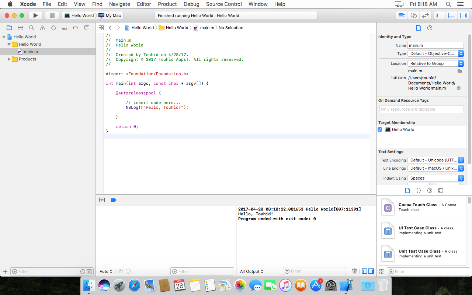Image resolution: width=472 pixels, height=295 pixels.
Task: Click the Name field containing main.m
Action: click(x=435, y=45)
